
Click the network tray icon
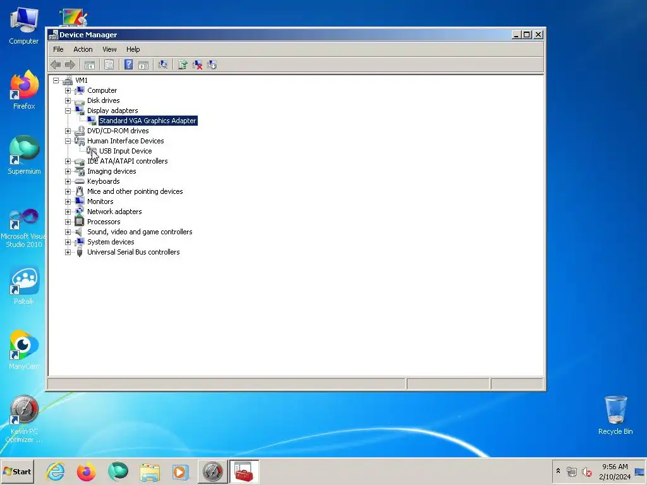pos(571,471)
